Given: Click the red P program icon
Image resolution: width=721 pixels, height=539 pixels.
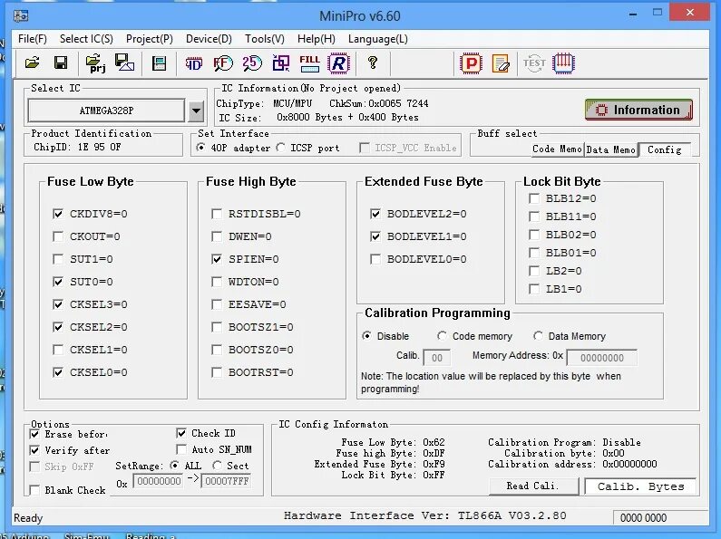Looking at the screenshot, I should (471, 63).
